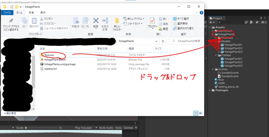
Task: Select Cut (切り取り) scissors in ribbon
Action: [46, 19]
